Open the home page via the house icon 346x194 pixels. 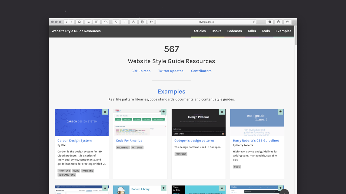coord(79,22)
